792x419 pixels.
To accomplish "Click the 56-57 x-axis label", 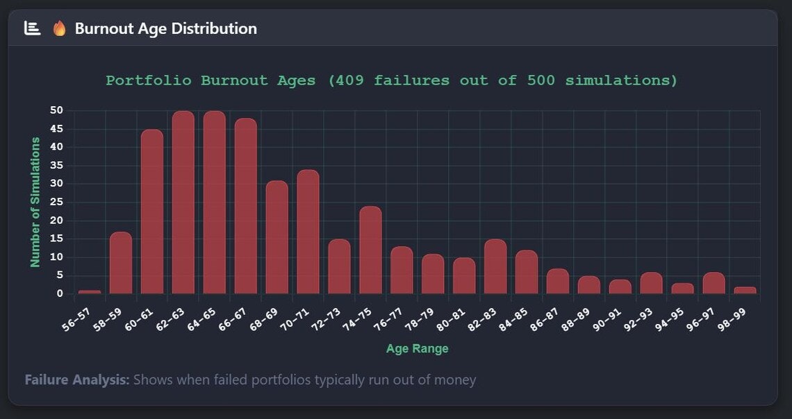I will coord(76,320).
